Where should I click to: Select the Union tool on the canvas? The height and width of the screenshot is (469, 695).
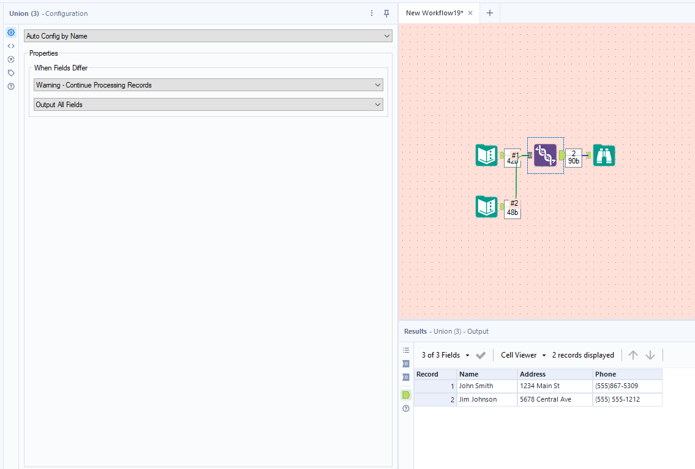click(544, 156)
